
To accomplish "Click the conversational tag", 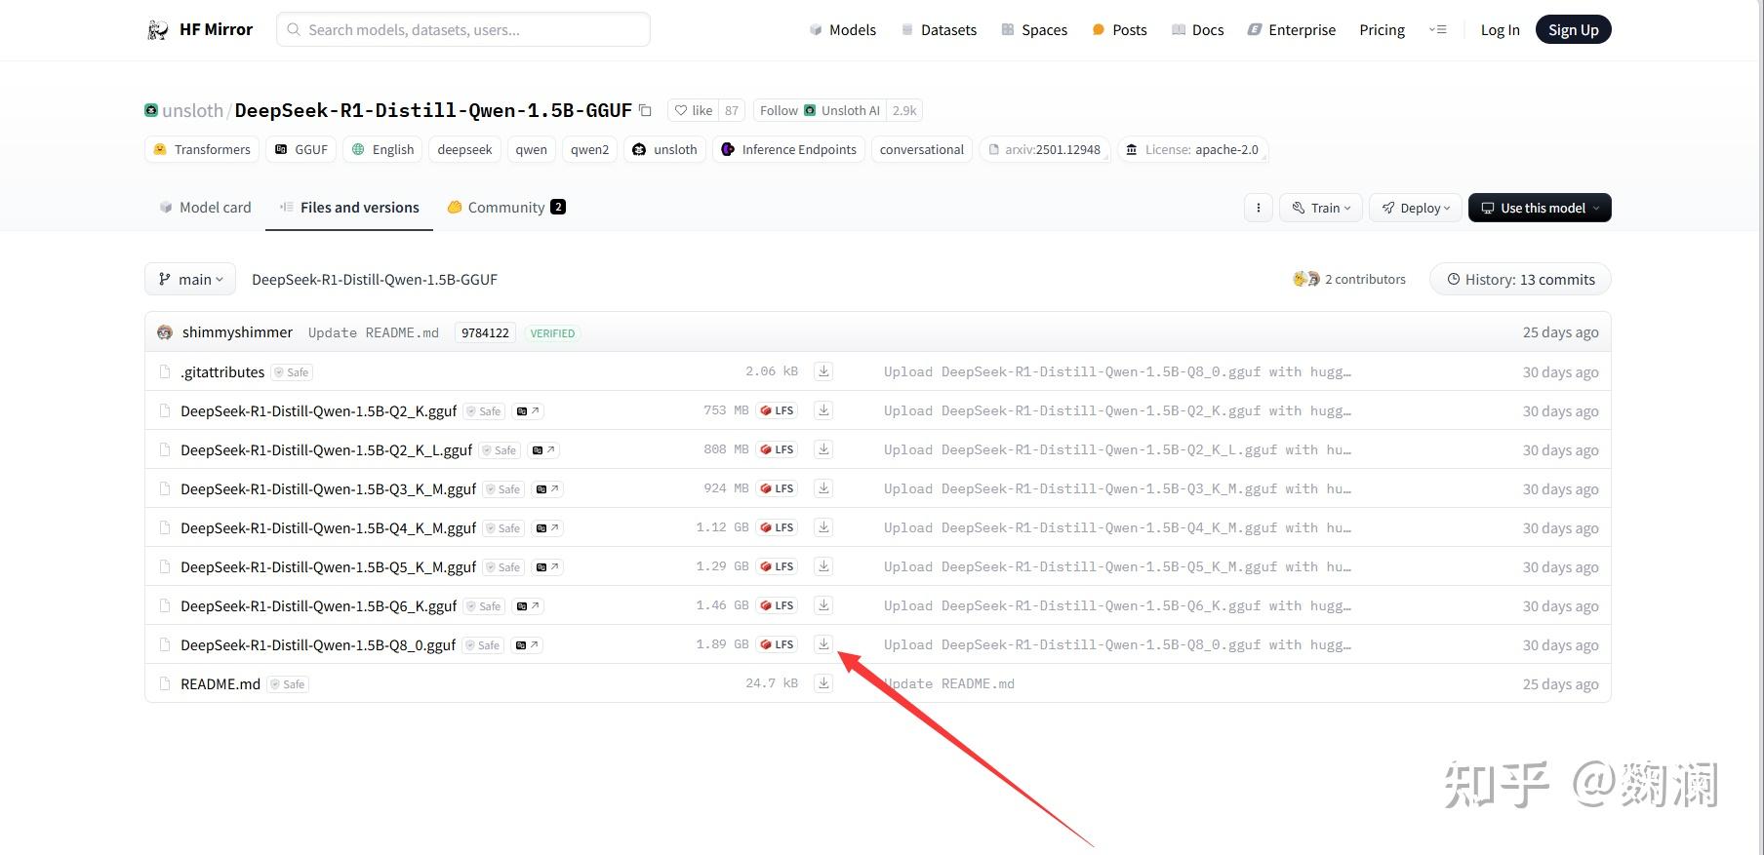I will point(921,149).
